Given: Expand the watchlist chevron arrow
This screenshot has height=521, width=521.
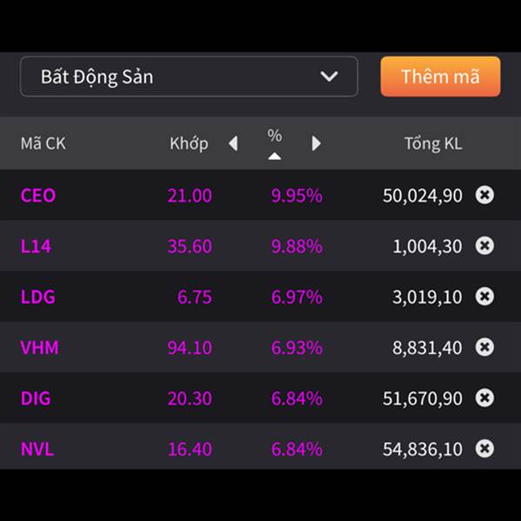Looking at the screenshot, I should pyautogui.click(x=329, y=76).
